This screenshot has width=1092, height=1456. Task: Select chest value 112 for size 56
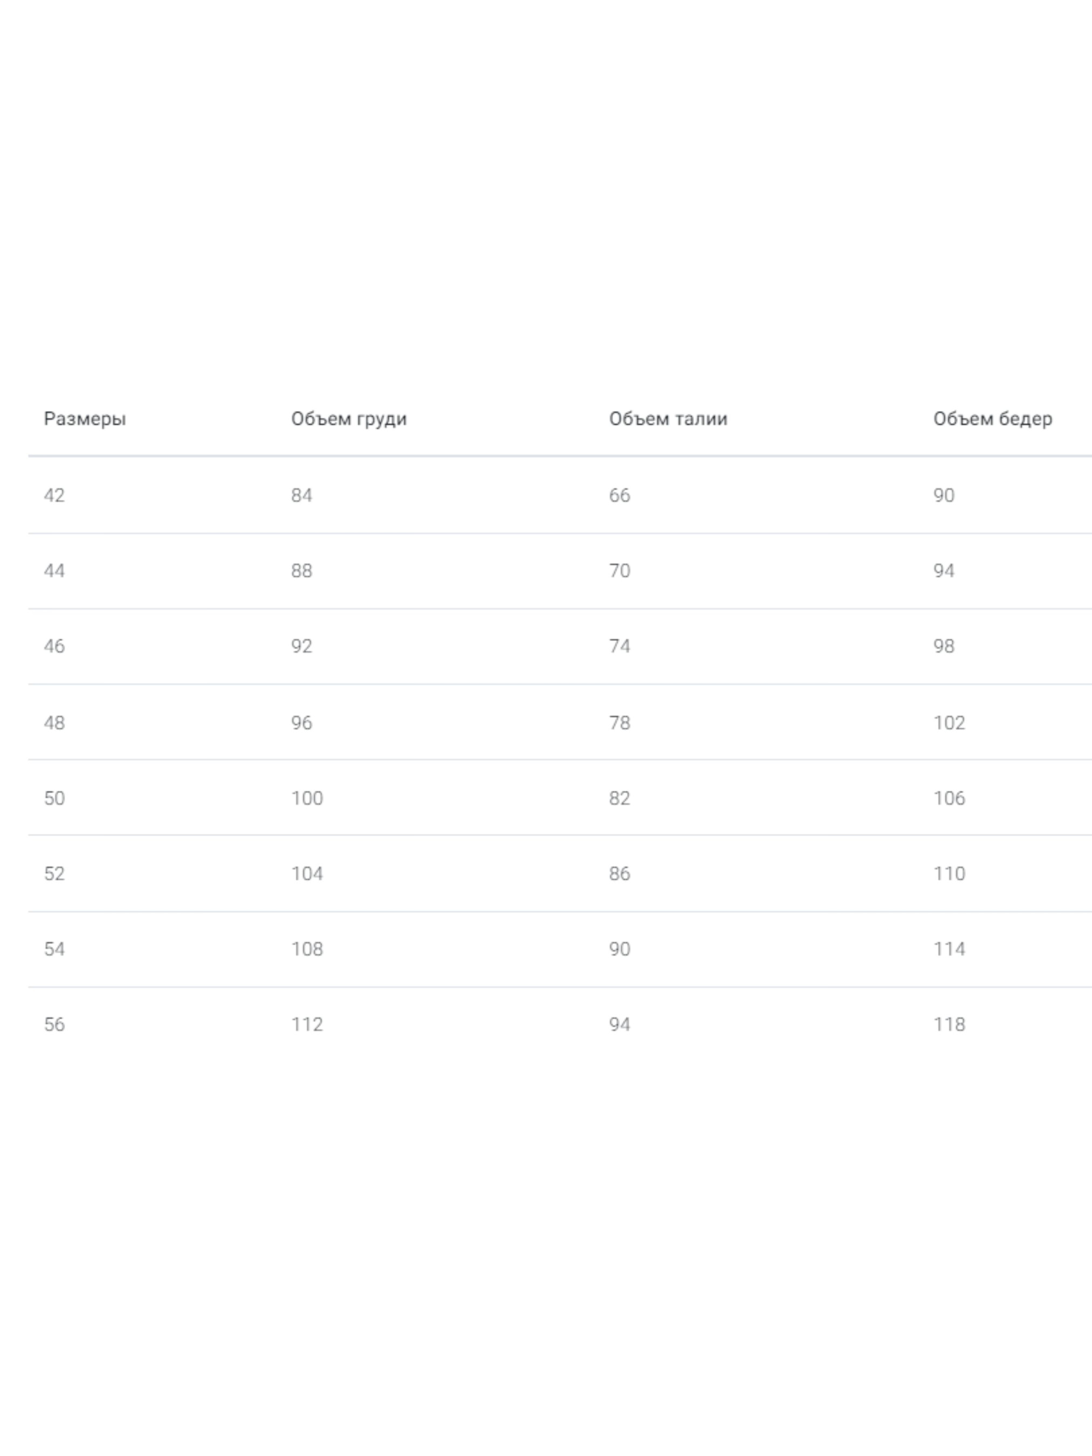(x=307, y=1025)
